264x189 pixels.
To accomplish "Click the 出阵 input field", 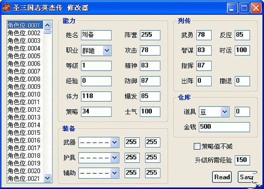I will pyautogui.click(x=204, y=81).
